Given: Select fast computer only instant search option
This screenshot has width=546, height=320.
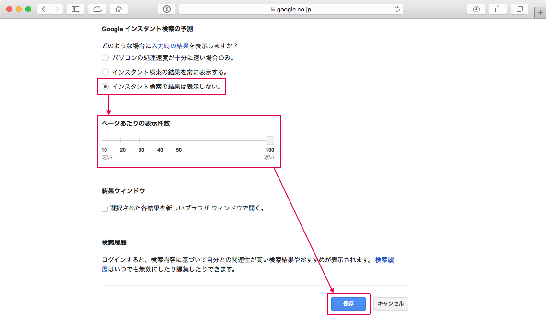Looking at the screenshot, I should pos(105,58).
